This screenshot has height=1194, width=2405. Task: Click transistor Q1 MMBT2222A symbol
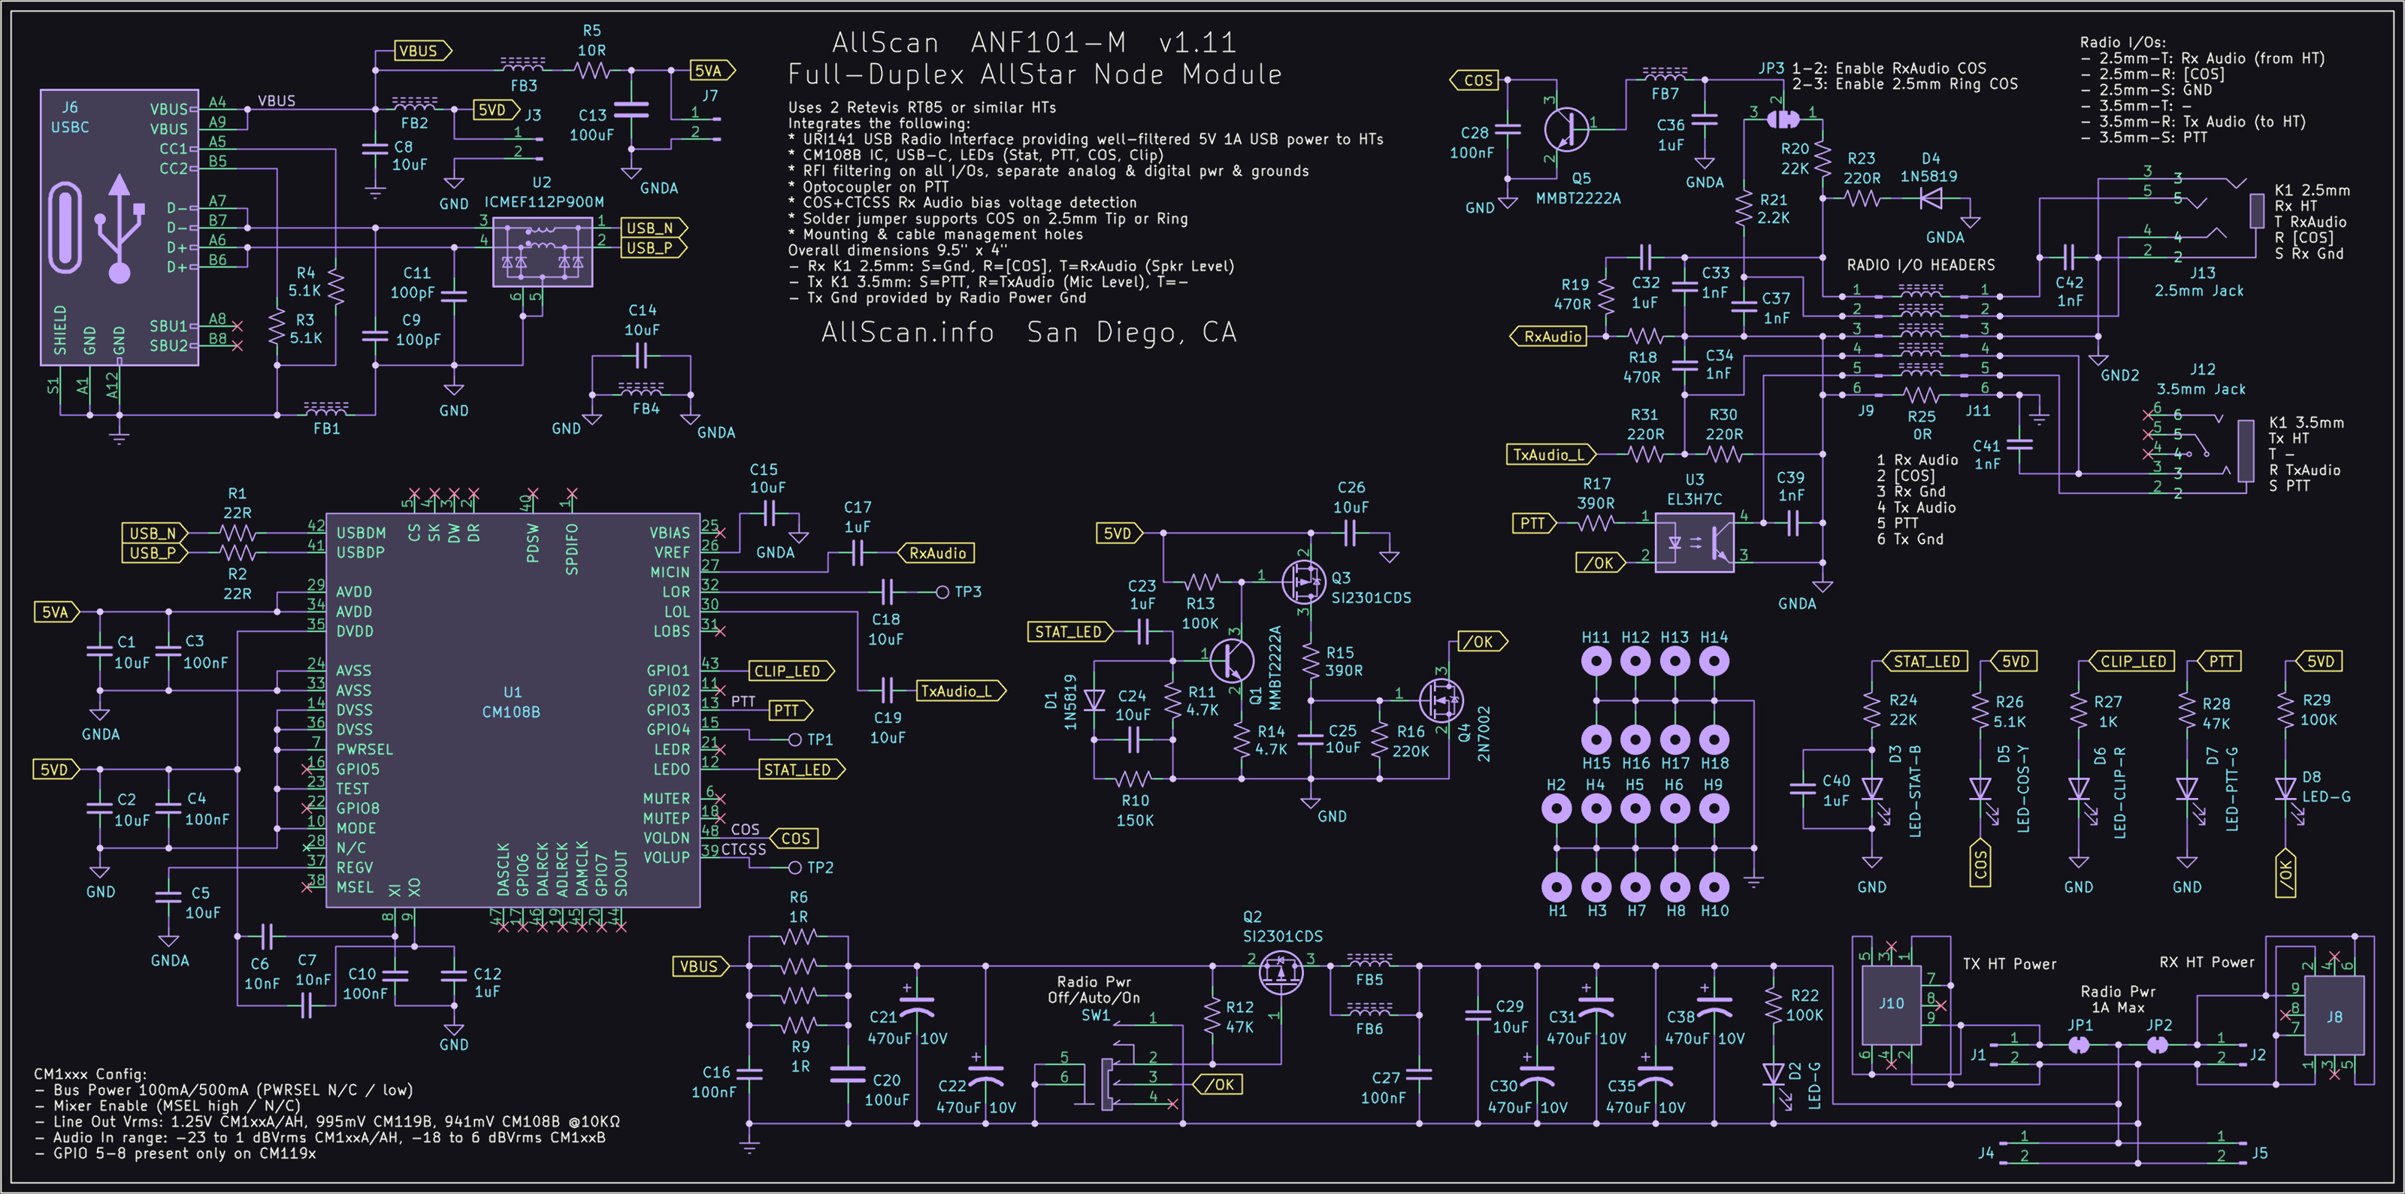pos(1233,660)
